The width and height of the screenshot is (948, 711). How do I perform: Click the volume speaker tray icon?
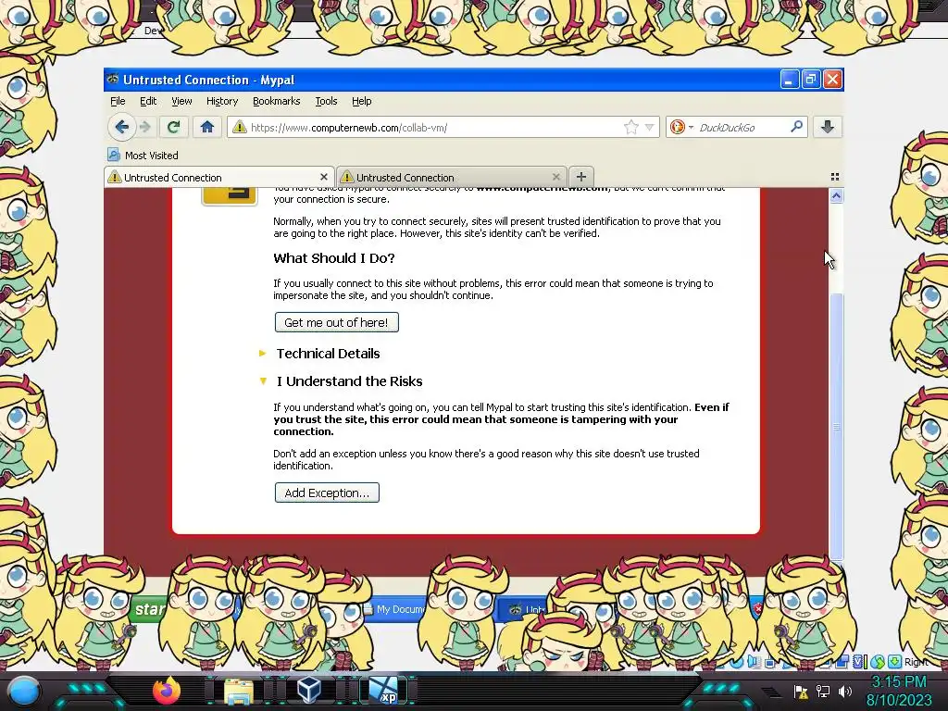point(844,691)
